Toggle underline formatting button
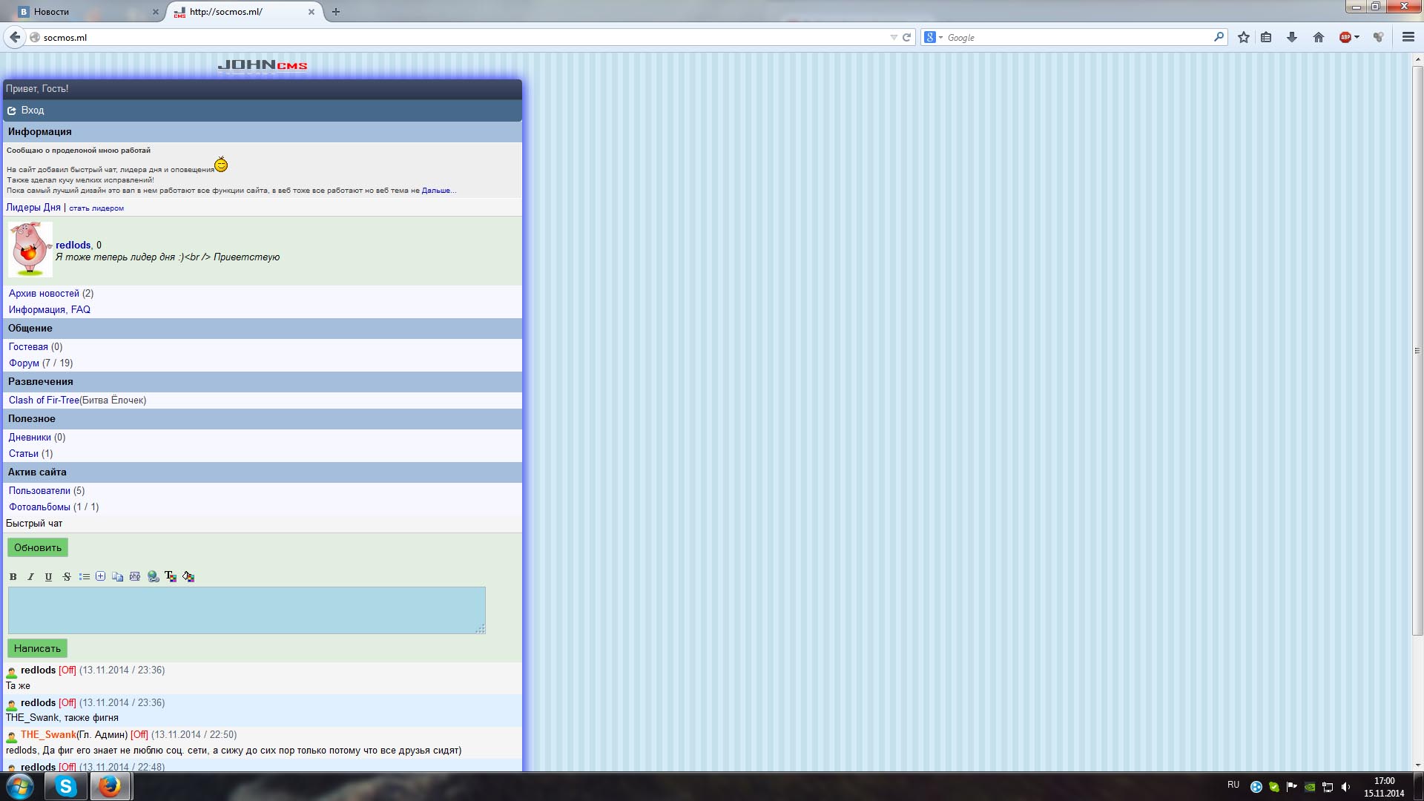Viewport: 1424px width, 801px height. point(48,576)
